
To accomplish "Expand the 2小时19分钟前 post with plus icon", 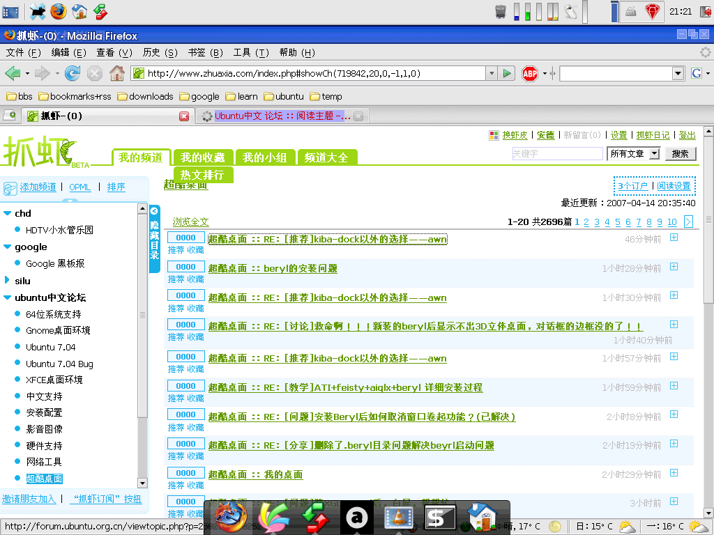I will tap(674, 444).
